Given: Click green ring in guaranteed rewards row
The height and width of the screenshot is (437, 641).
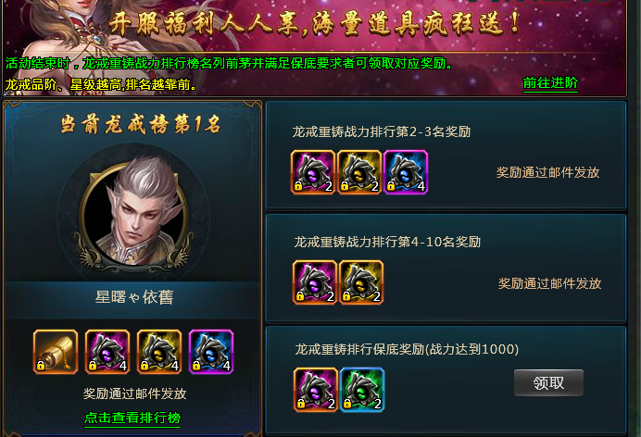Looking at the screenshot, I should coord(362,390).
